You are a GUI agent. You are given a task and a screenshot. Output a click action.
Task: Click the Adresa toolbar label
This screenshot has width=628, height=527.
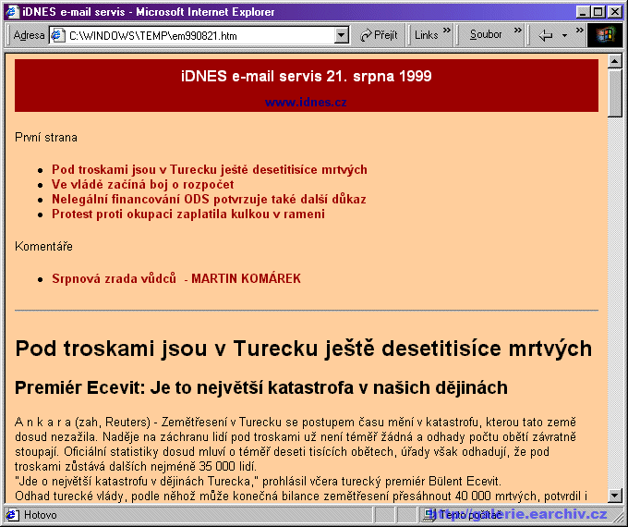29,35
